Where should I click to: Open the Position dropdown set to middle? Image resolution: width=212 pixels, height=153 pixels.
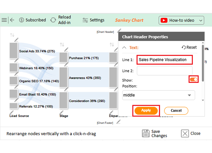coord(159,95)
